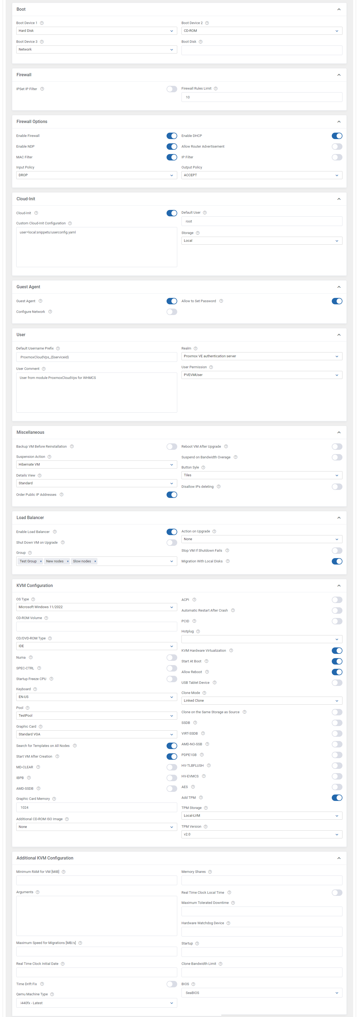Toggle Time Drift Fix on
The height and width of the screenshot is (1017, 359).
[x=172, y=984]
